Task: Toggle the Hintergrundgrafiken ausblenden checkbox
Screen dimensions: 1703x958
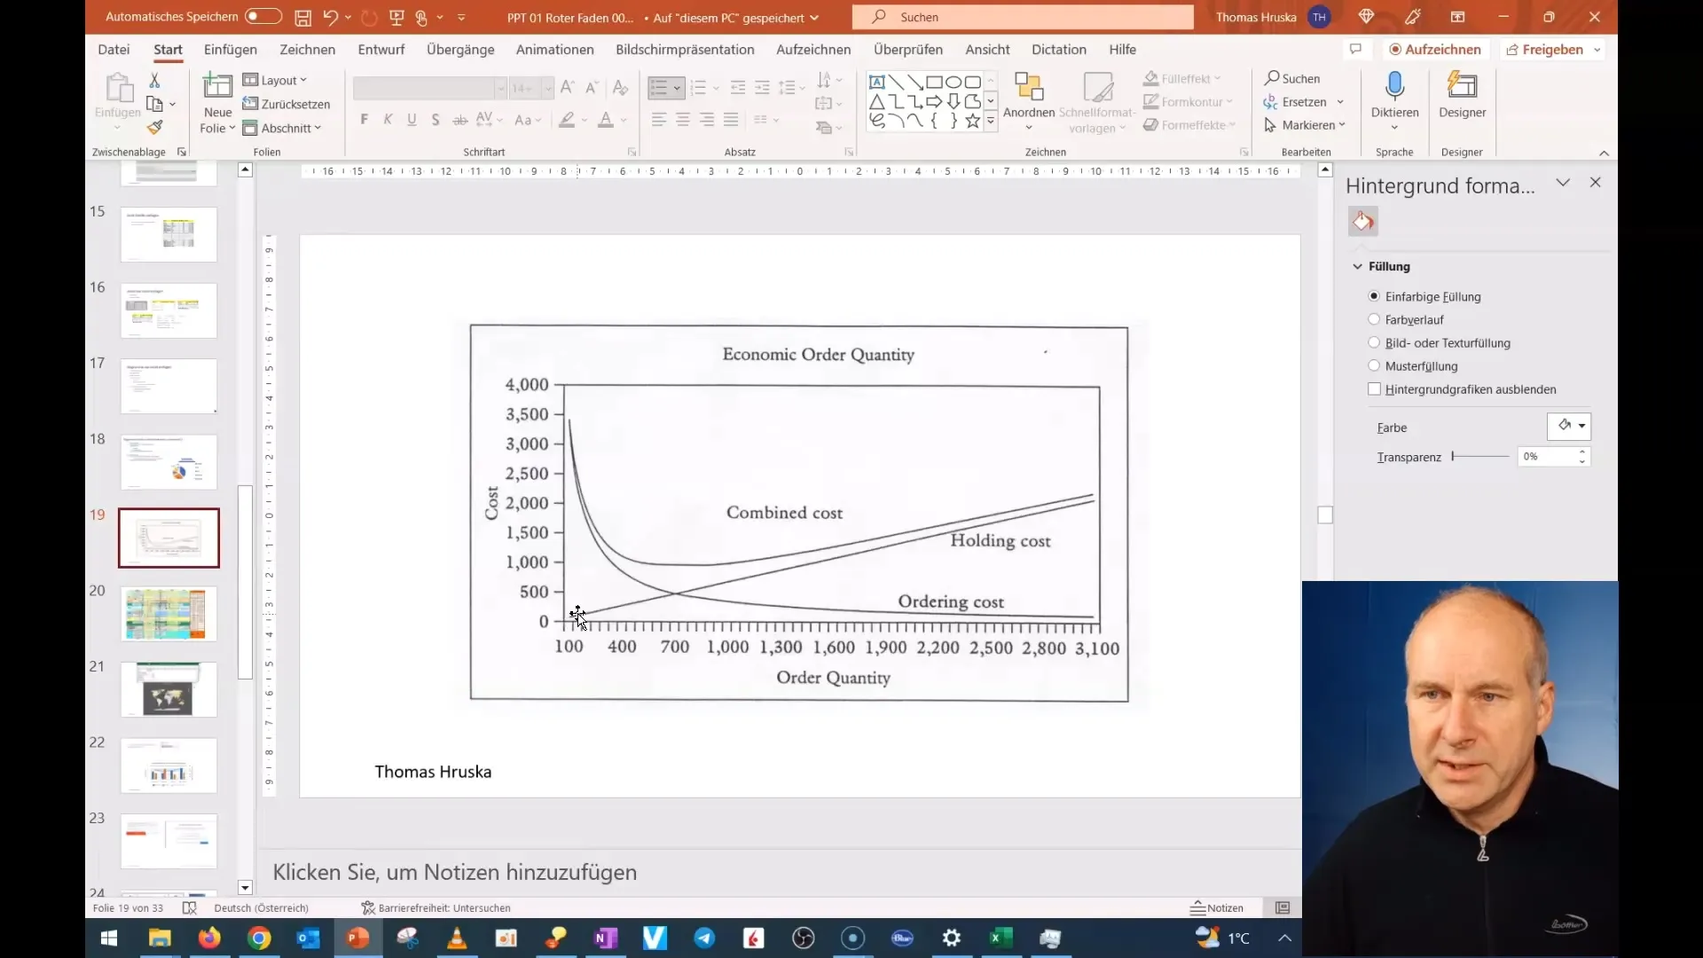Action: point(1374,389)
